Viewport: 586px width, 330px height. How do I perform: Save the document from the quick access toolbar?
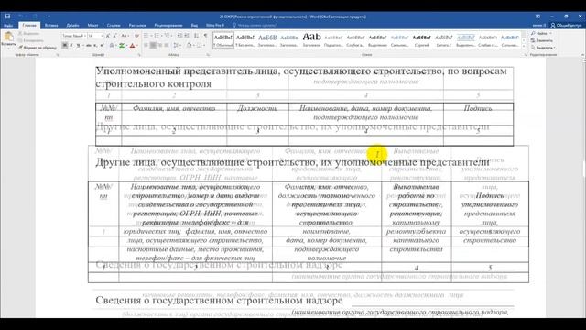coord(7,16)
